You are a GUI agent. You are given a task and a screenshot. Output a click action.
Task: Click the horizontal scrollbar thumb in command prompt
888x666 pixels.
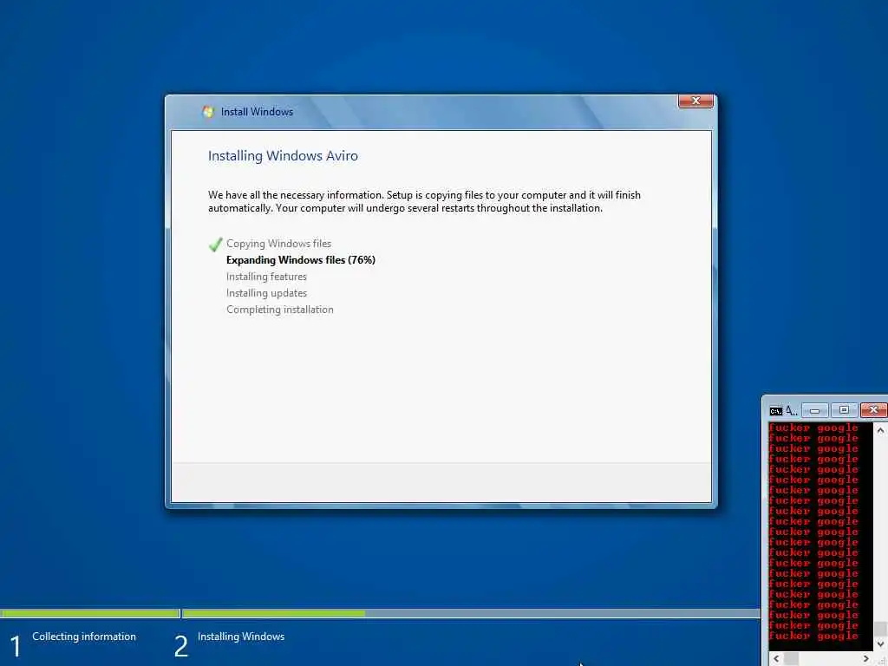tap(791, 658)
